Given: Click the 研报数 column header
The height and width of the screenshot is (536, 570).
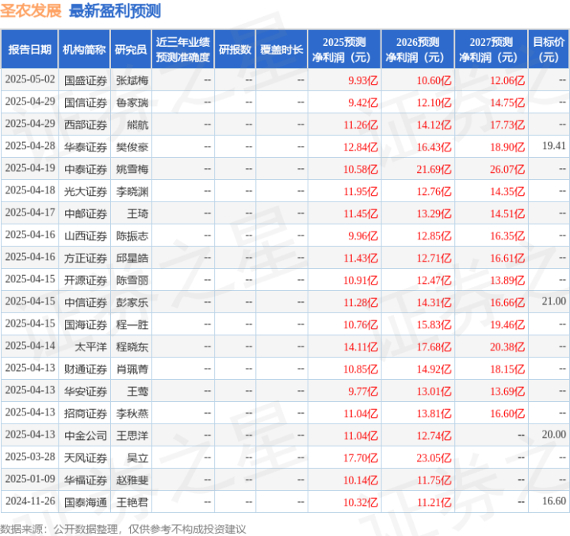Looking at the screenshot, I should (x=235, y=49).
